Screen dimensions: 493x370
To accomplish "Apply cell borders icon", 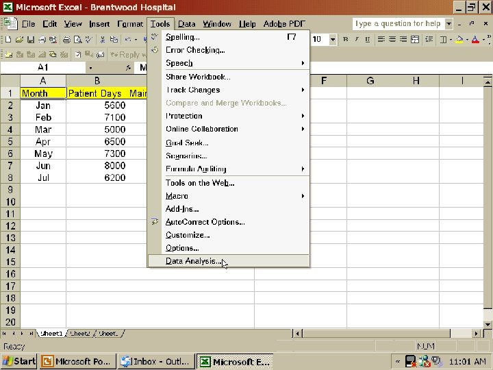I will (443, 39).
